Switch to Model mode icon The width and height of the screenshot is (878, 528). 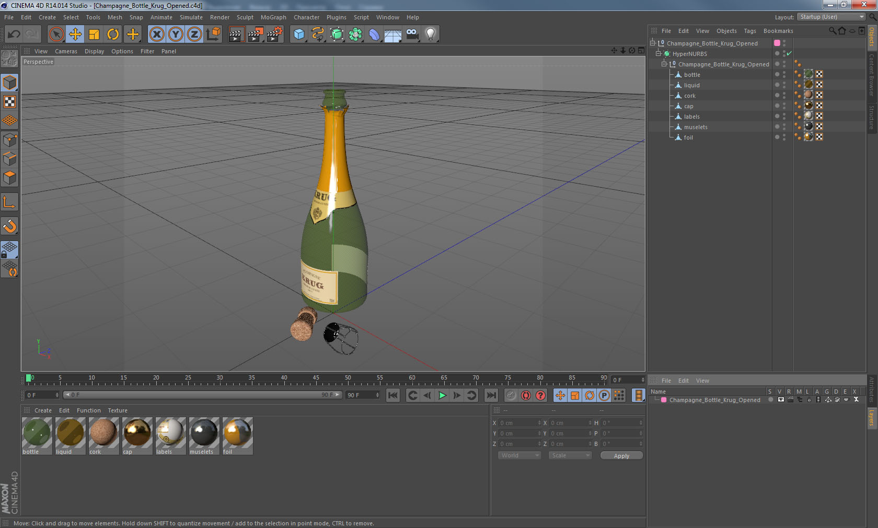(x=10, y=83)
